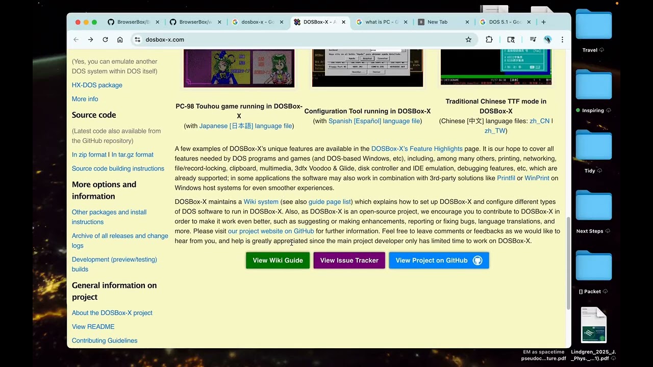The image size is (653, 367).
Task: Switch to the DOS 5.1 Google tab
Action: click(505, 22)
